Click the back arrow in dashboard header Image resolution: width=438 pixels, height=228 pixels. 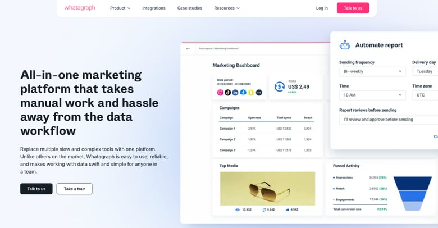(189, 49)
